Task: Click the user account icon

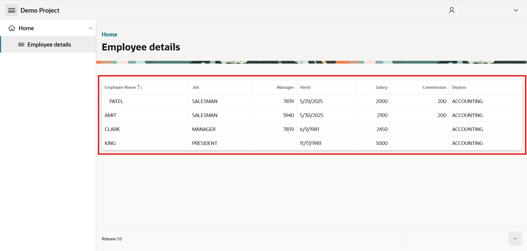Action: coord(451,10)
